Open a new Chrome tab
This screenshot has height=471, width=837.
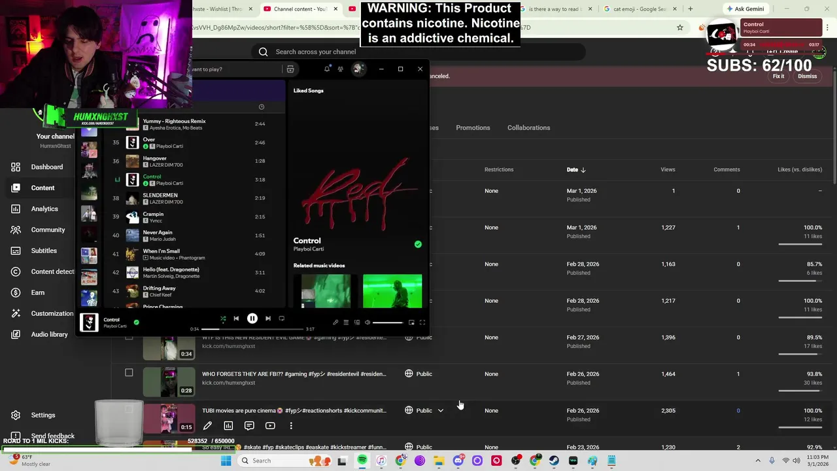[690, 9]
